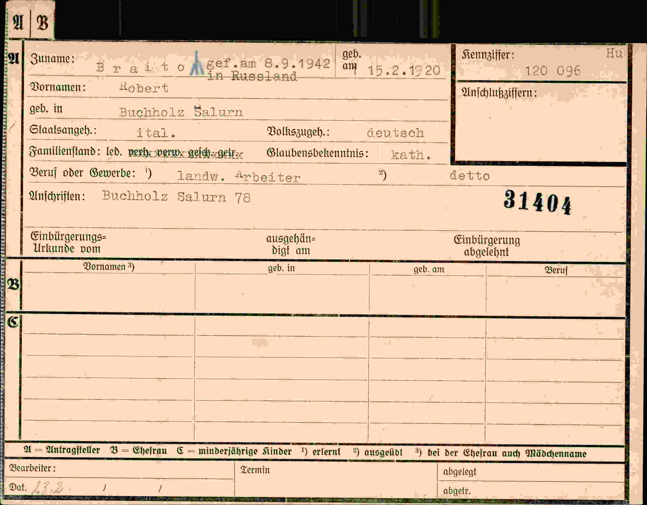This screenshot has height=505, width=647.
Task: Select the 'Zuname:' label
Action: tap(52, 59)
